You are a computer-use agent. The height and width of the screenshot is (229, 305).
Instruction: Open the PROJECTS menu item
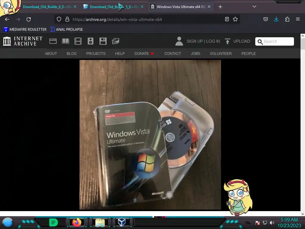click(96, 54)
